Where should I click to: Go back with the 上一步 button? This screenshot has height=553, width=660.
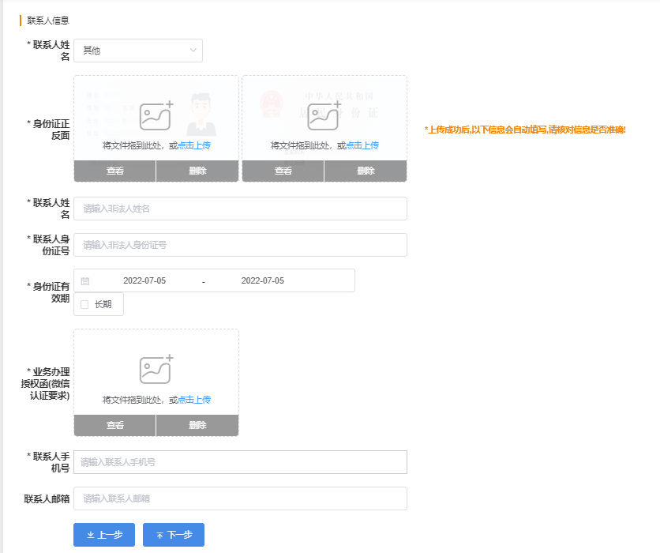tap(104, 535)
